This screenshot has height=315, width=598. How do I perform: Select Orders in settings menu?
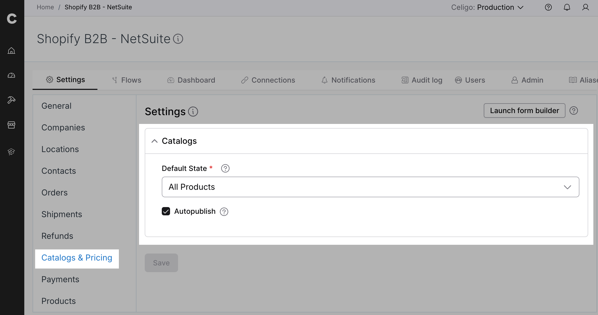click(x=55, y=193)
